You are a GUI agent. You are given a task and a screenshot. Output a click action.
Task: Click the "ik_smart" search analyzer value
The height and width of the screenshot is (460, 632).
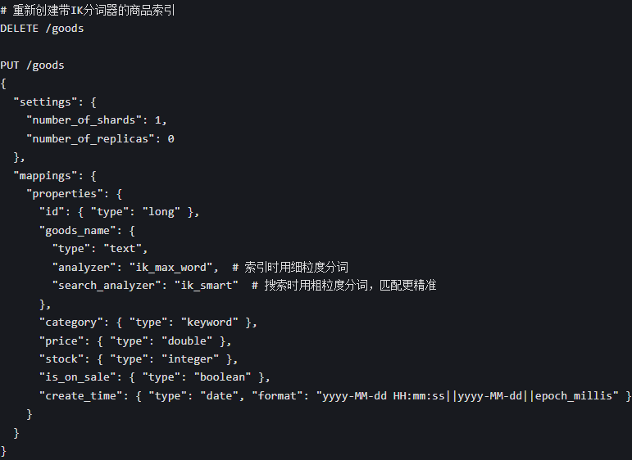[207, 286]
